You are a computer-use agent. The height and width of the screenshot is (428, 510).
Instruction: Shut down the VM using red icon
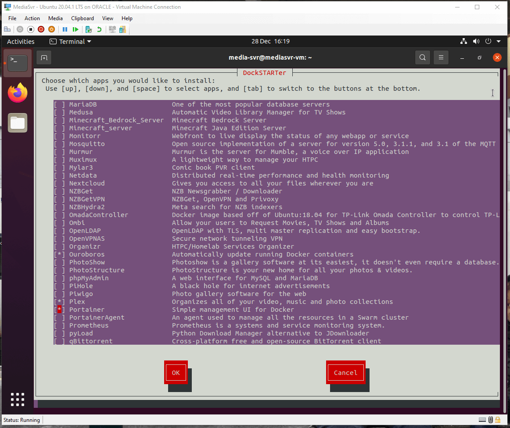pos(41,29)
